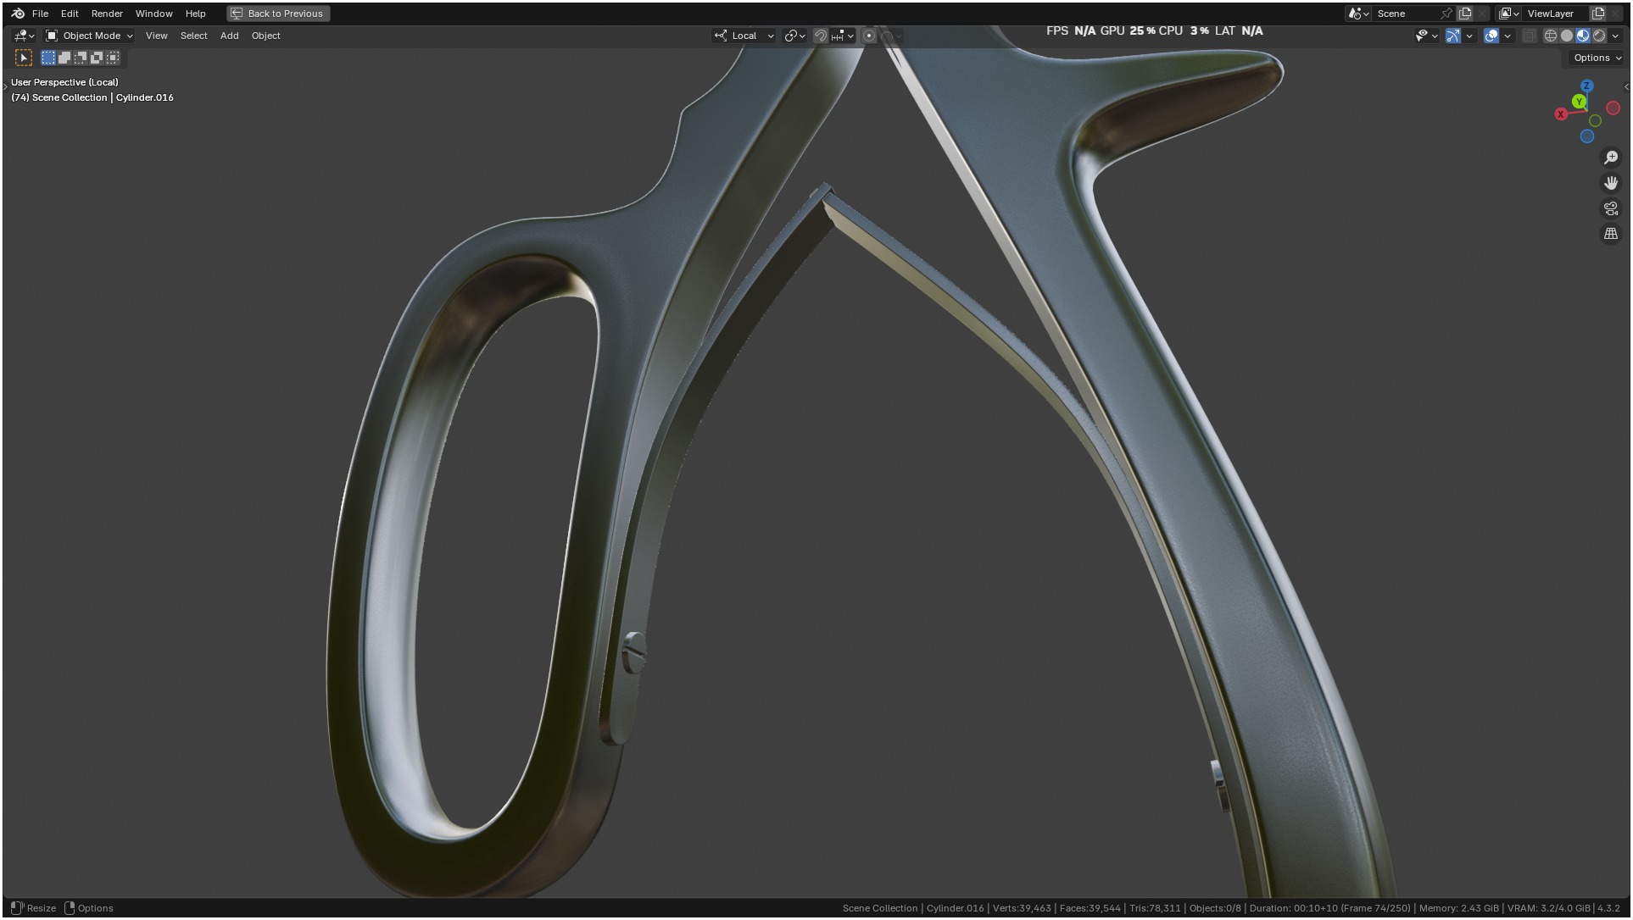The image size is (1633, 920).
Task: Click the Z axis on navigation gizmo
Action: pos(1587,86)
